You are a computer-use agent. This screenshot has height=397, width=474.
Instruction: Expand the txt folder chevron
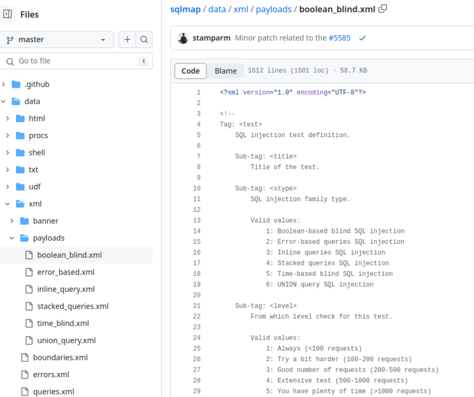pyautogui.click(x=7, y=170)
